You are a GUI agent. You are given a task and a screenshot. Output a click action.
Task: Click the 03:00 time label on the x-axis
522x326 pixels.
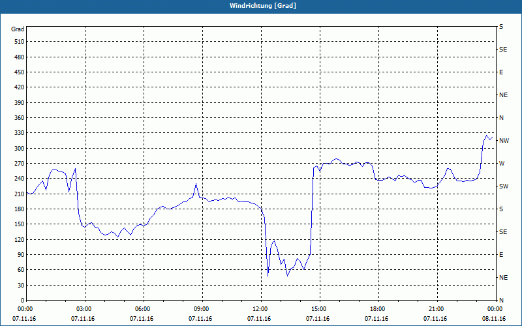point(84,309)
